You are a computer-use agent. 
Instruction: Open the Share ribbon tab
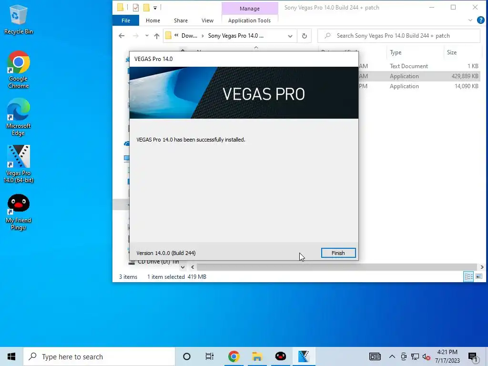pyautogui.click(x=181, y=20)
